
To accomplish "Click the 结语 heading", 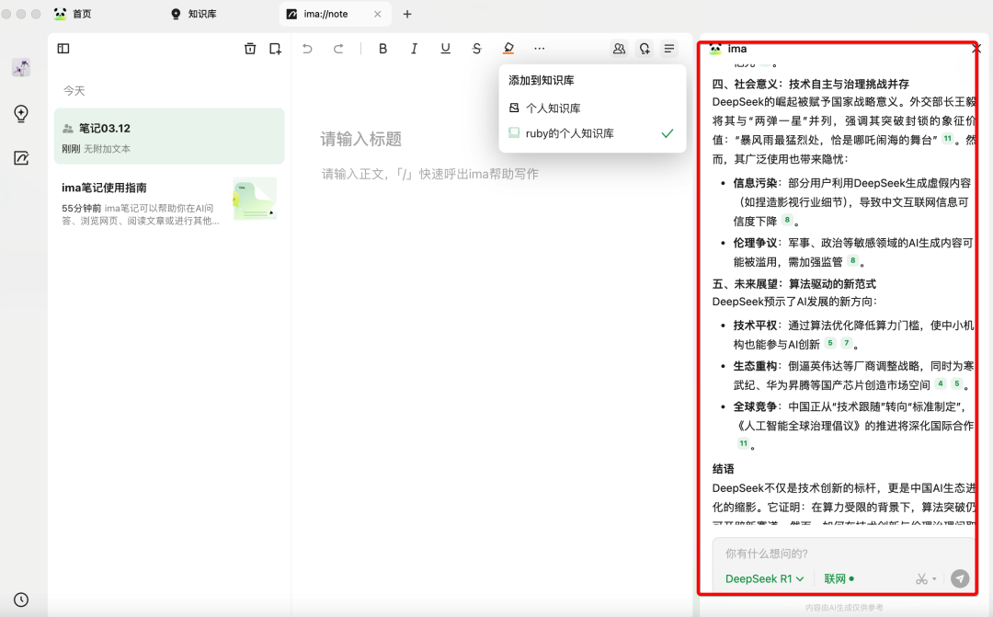I will pos(724,469).
